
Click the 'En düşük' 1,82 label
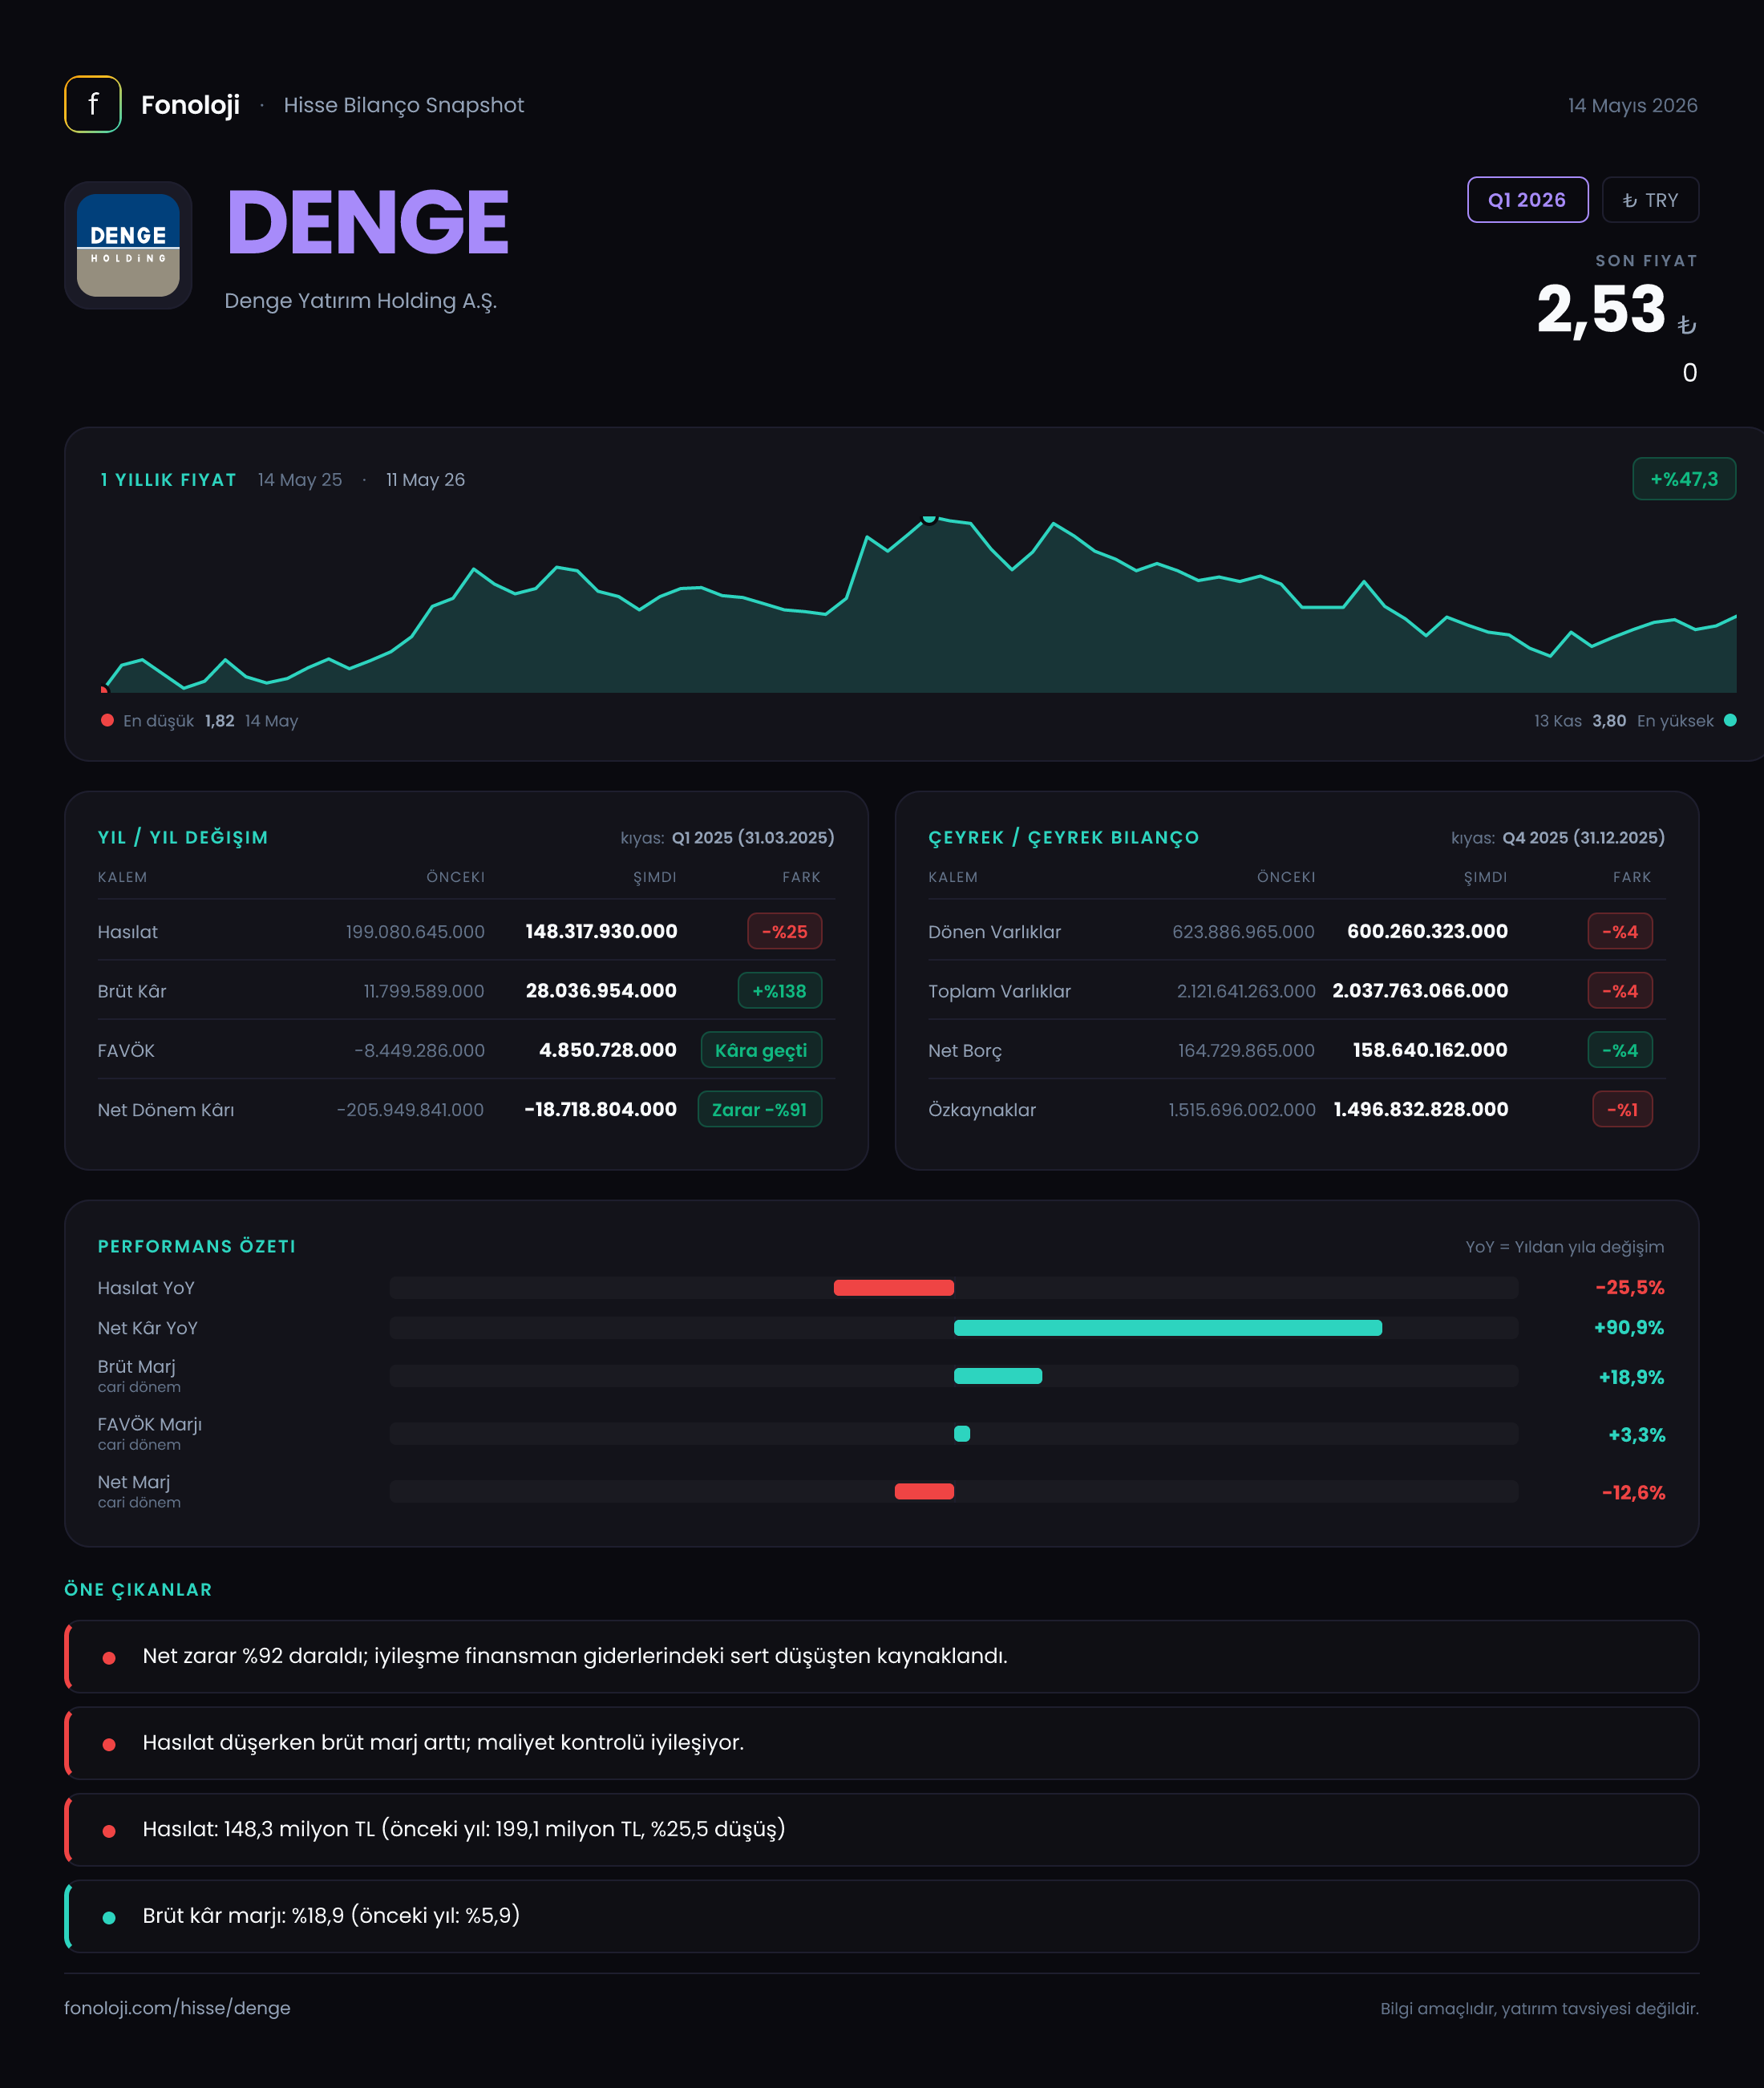[x=210, y=720]
